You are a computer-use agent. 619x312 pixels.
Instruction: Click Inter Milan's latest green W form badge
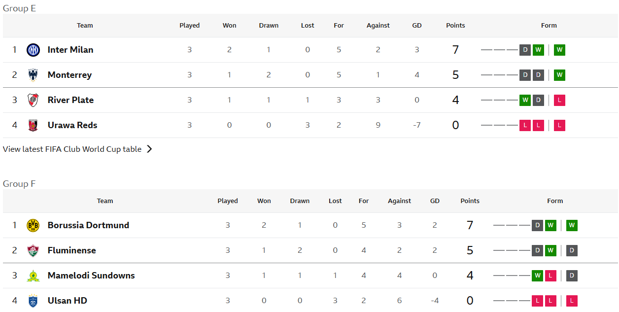coord(559,50)
